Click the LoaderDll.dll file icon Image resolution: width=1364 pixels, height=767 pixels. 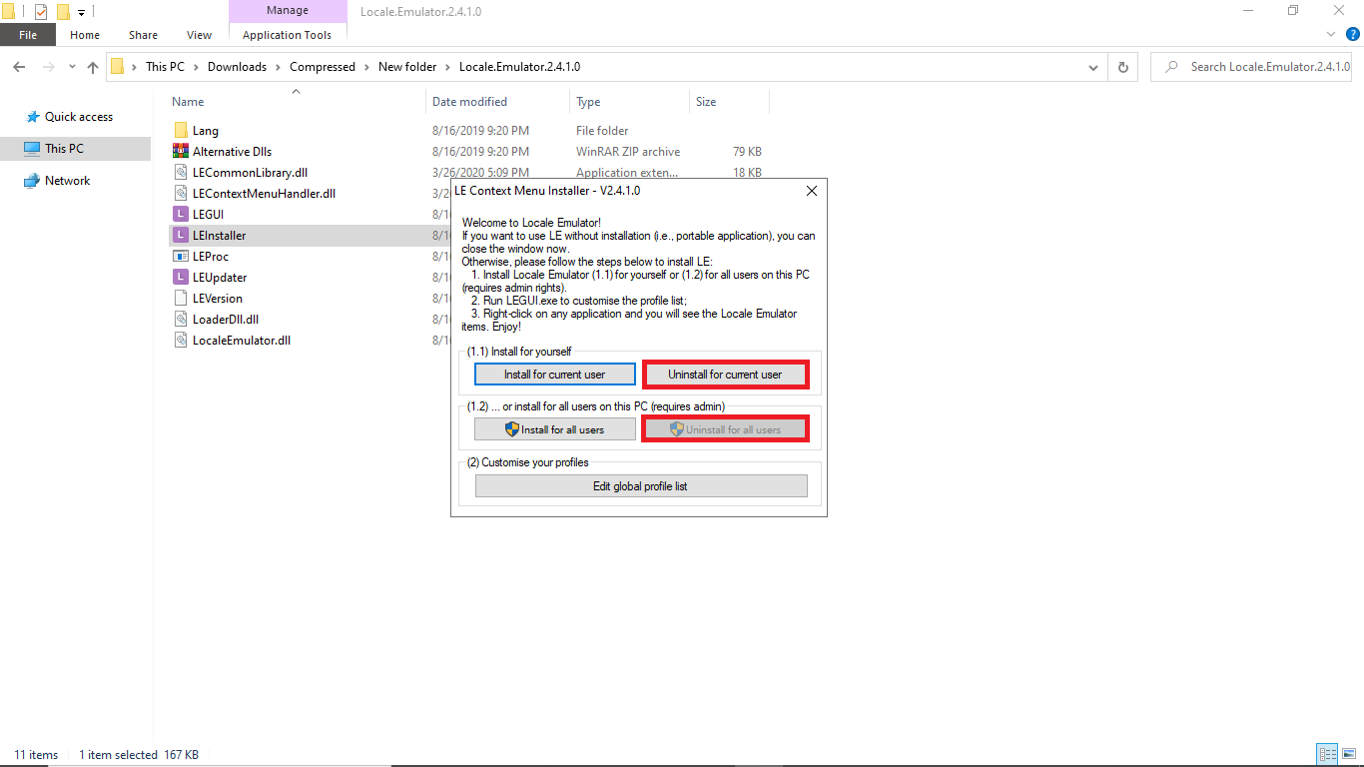coord(181,320)
